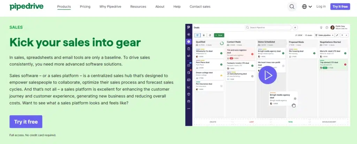The height and width of the screenshot is (144, 357).
Task: Open the Fantastic hotels LTD deal
Action: [240, 66]
